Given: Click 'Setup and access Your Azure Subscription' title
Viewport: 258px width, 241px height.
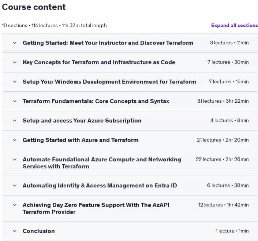Looking at the screenshot, I should [82, 121].
